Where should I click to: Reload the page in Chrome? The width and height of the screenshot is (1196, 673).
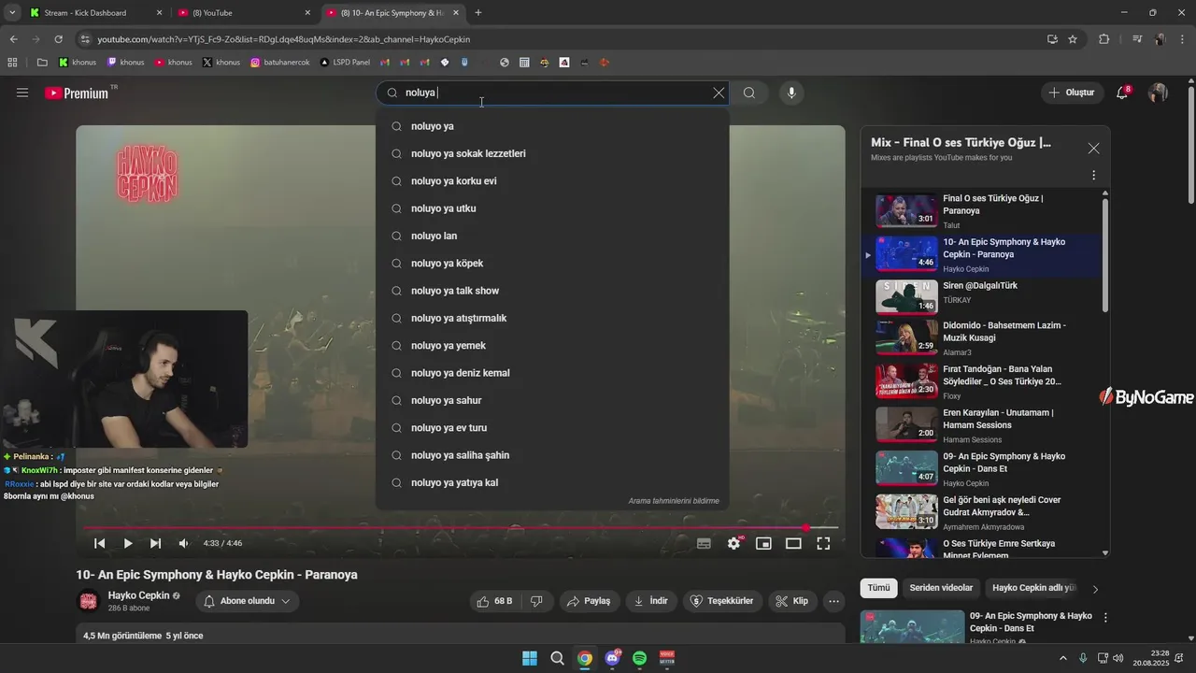[58, 39]
